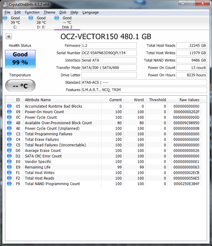Click the Interface field showing Serial ATA
The image size is (212, 246).
coord(109,60)
